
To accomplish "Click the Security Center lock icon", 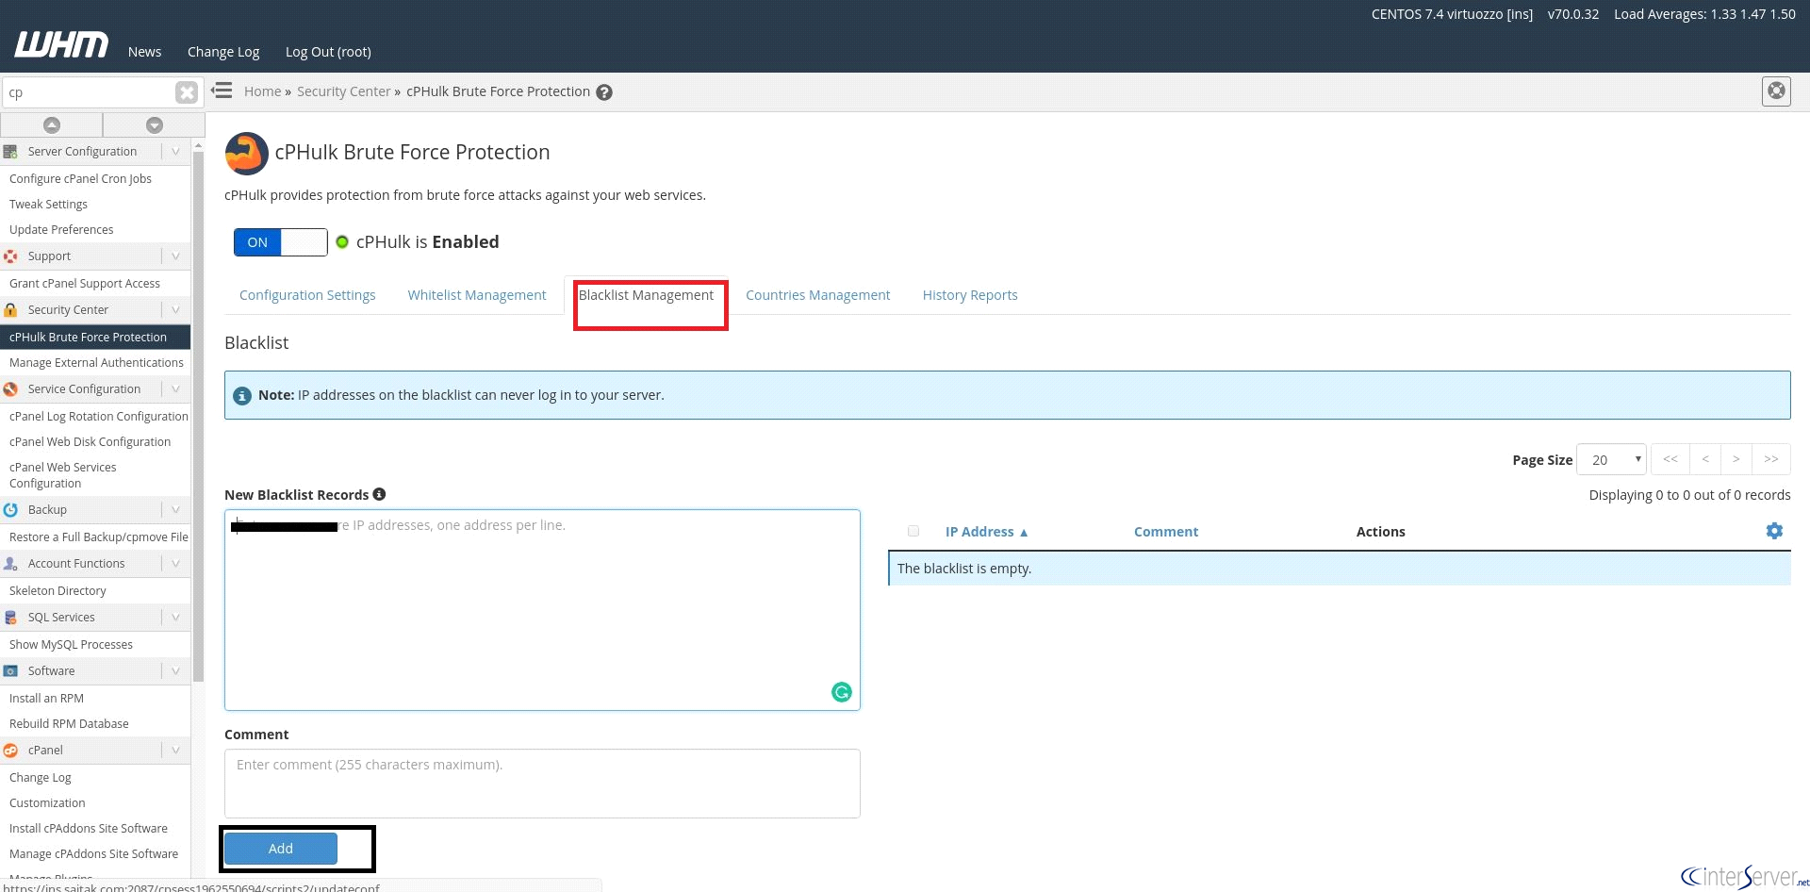I will pyautogui.click(x=10, y=310).
